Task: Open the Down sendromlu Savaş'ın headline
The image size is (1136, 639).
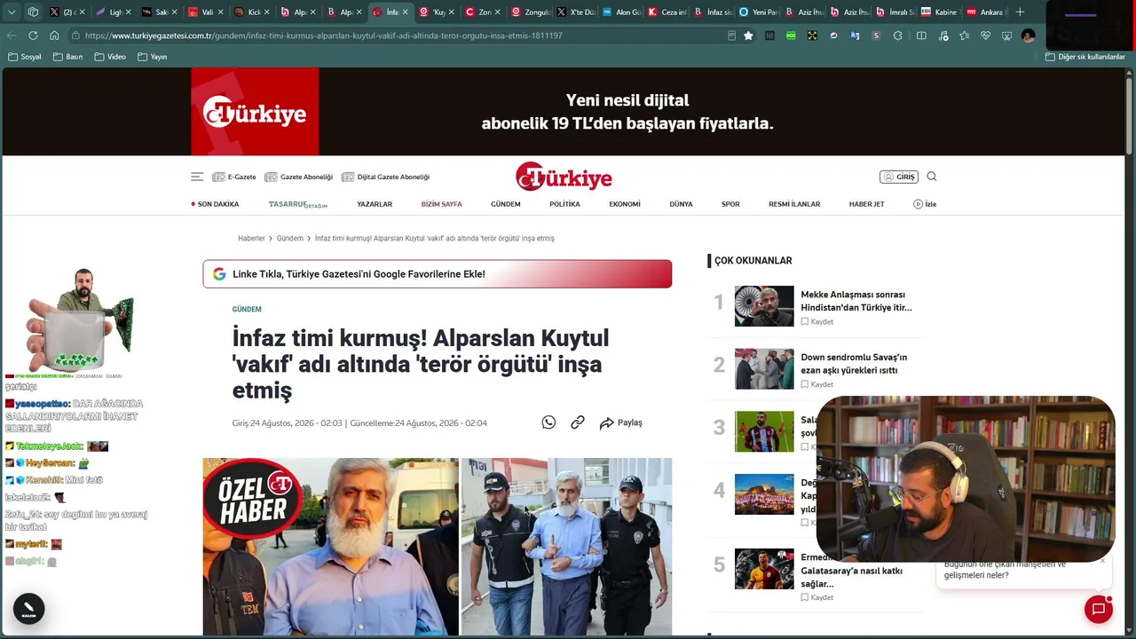Action: point(854,364)
